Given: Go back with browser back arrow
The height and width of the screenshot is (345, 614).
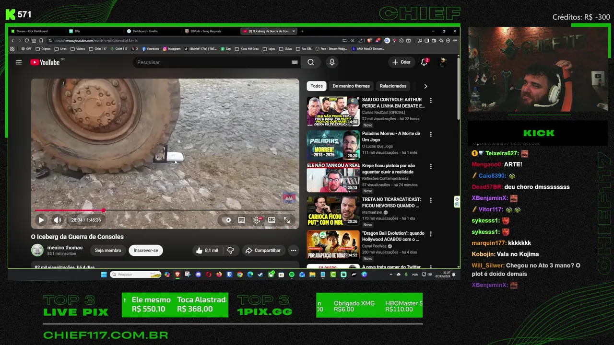Looking at the screenshot, I should click(13, 41).
